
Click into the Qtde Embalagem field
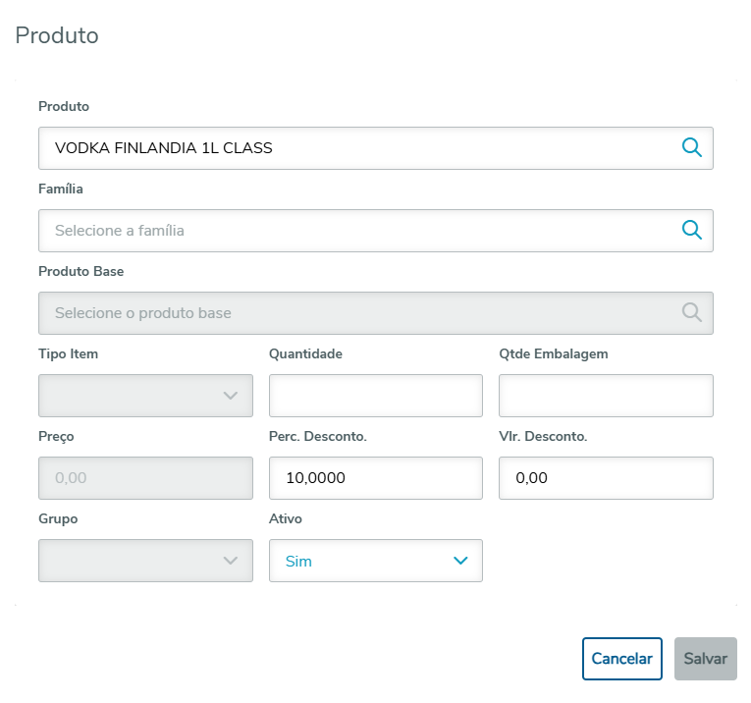pos(606,396)
